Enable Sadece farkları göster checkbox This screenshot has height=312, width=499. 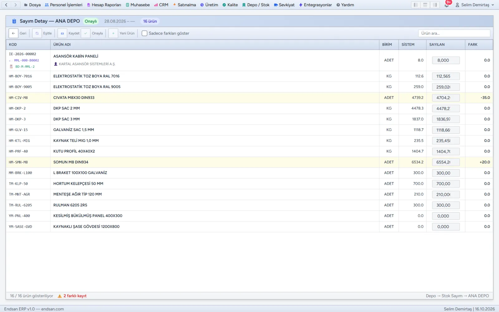(x=144, y=33)
